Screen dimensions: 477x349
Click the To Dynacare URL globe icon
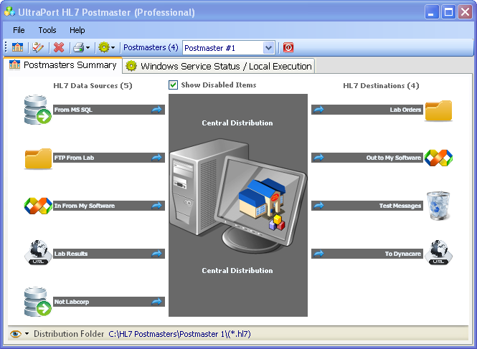tap(438, 254)
